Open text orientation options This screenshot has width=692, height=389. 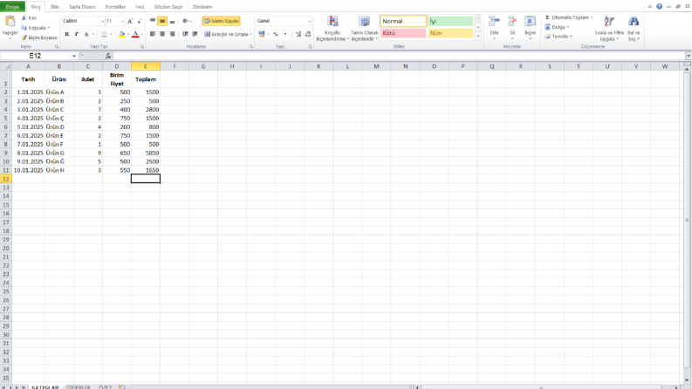pos(187,21)
